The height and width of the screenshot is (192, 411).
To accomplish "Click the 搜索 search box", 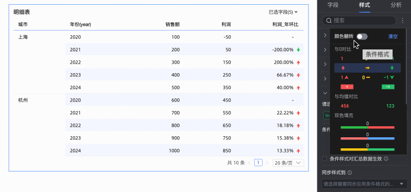I will pyautogui.click(x=359, y=21).
